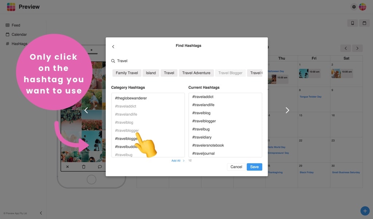
Task: Select the Travel Adventure category chip
Action: click(x=196, y=73)
